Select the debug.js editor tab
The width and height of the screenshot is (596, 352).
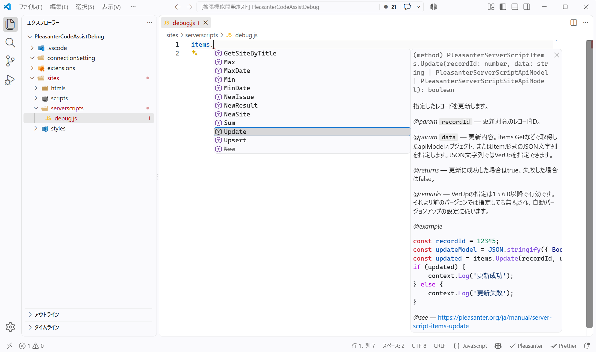point(186,23)
